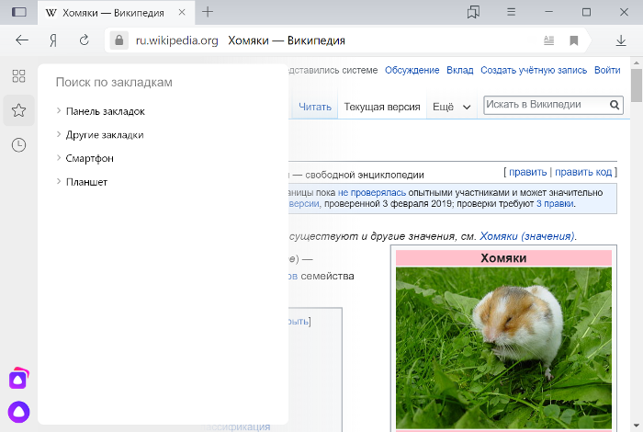Open the tableau grid icon in sidebar
Screen dimensions: 643x432
click(18, 76)
